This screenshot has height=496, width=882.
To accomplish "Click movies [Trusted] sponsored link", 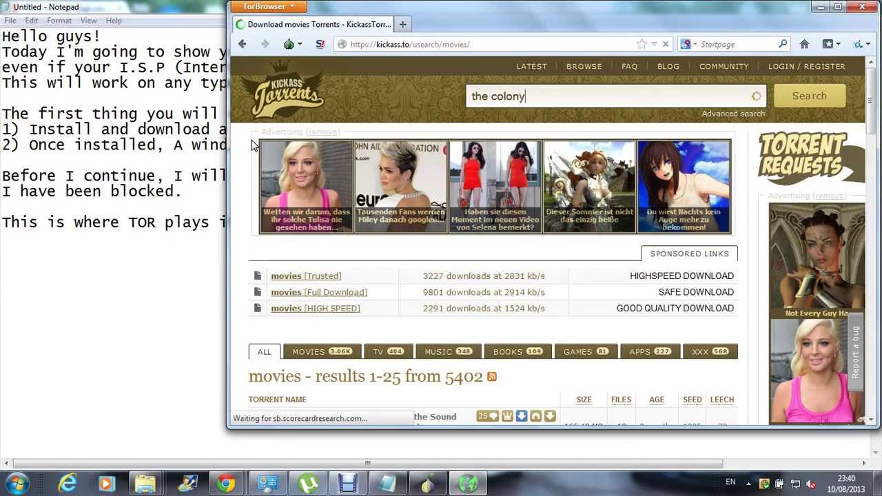I will (x=306, y=276).
